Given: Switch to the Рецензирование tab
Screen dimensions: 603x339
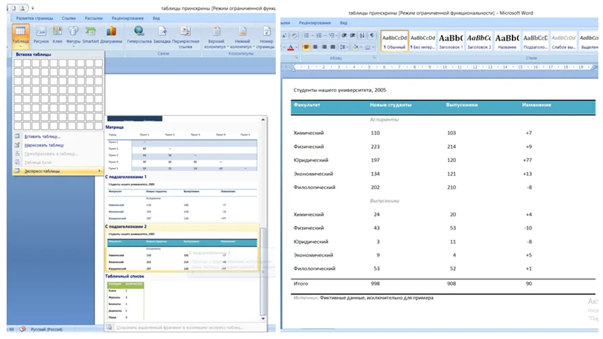Looking at the screenshot, I should pyautogui.click(x=126, y=18).
